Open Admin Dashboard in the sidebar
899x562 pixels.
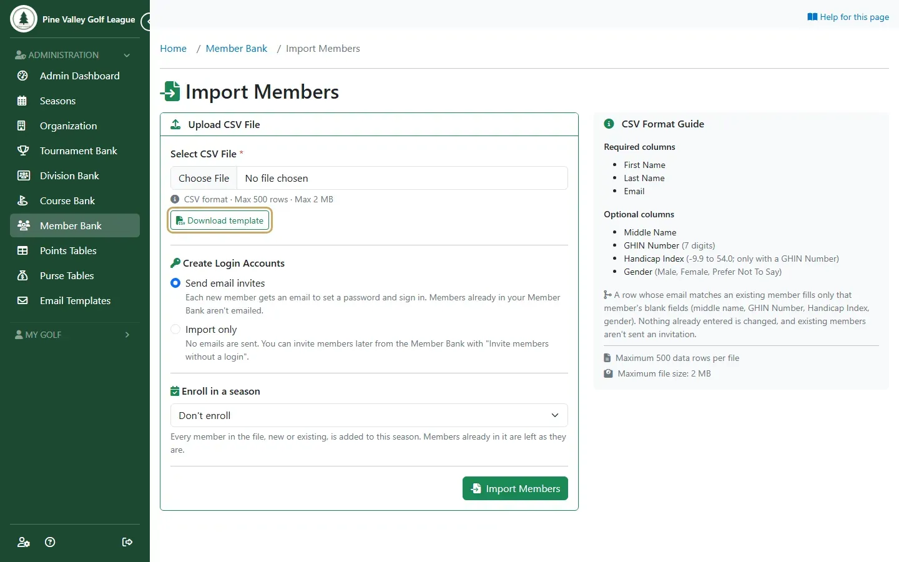pos(75,76)
